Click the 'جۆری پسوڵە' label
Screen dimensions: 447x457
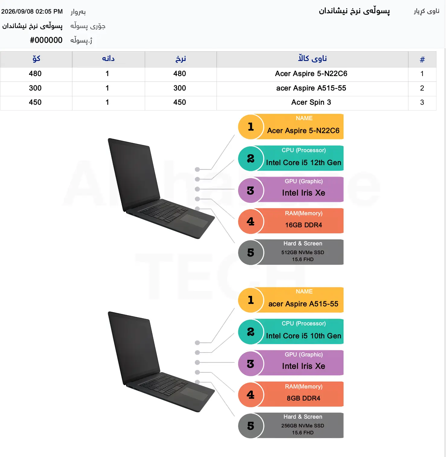[x=88, y=26]
